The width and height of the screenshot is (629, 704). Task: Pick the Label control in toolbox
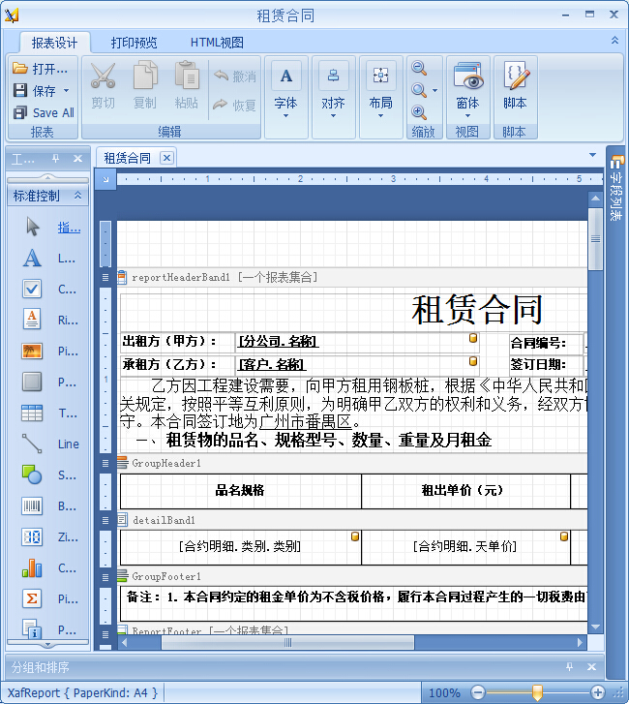[33, 259]
